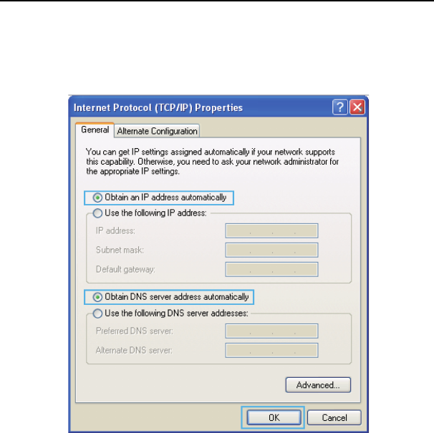Viewport: 434px width, 433px height.
Task: Enable Use the following DNS server addresses
Action: pyautogui.click(x=170, y=313)
